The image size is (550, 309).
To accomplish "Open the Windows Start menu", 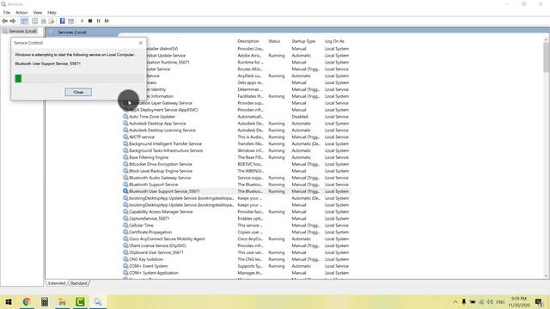I will coord(9,301).
